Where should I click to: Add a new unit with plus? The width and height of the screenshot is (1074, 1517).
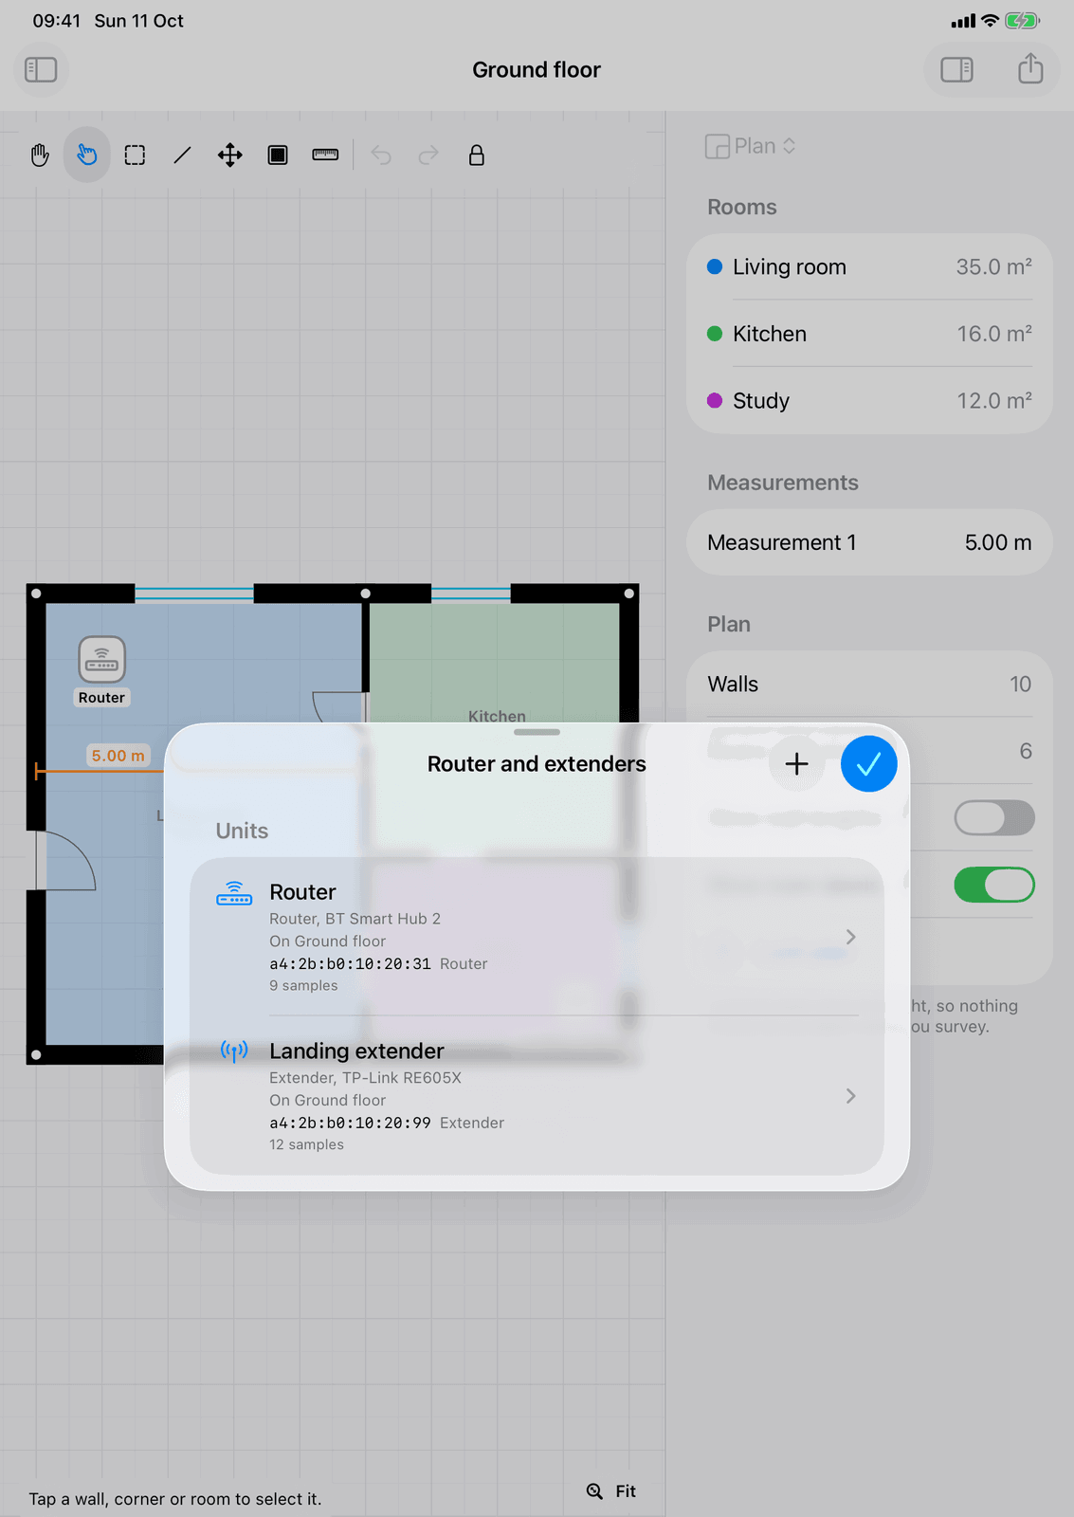(797, 763)
